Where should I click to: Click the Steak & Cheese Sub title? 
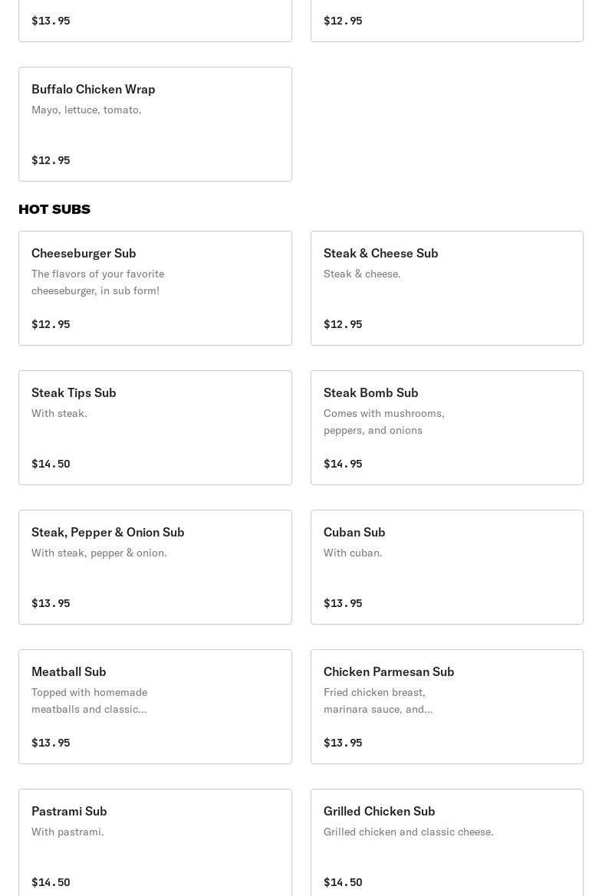(380, 253)
